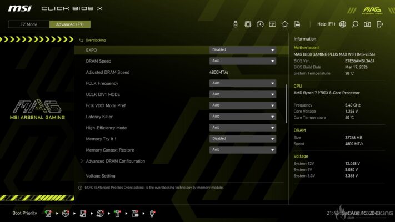This screenshot has height=222, width=395.
Task: Open the EXPO dropdown
Action: pyautogui.click(x=243, y=50)
